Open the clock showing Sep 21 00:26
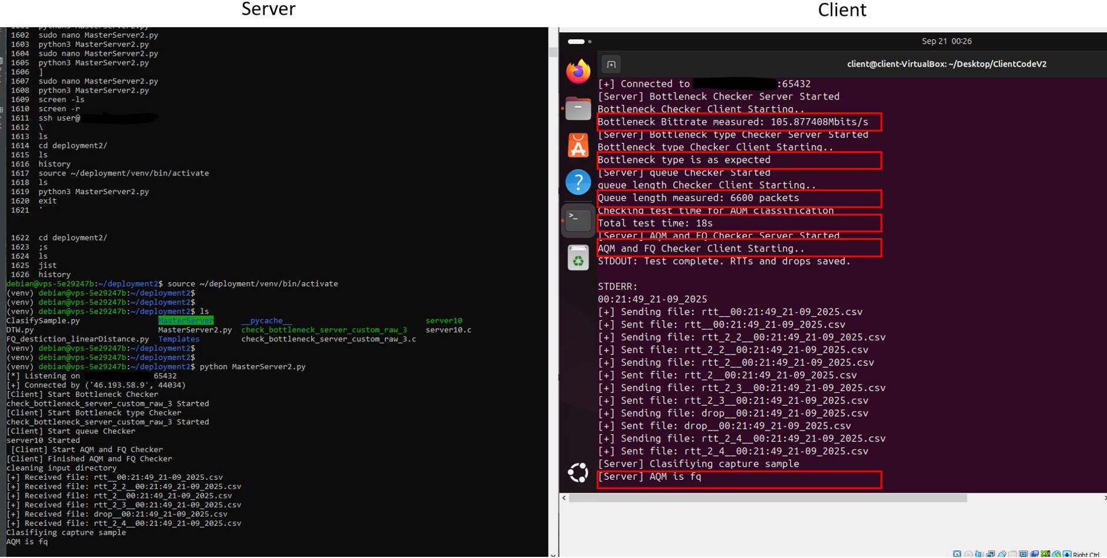 [946, 41]
